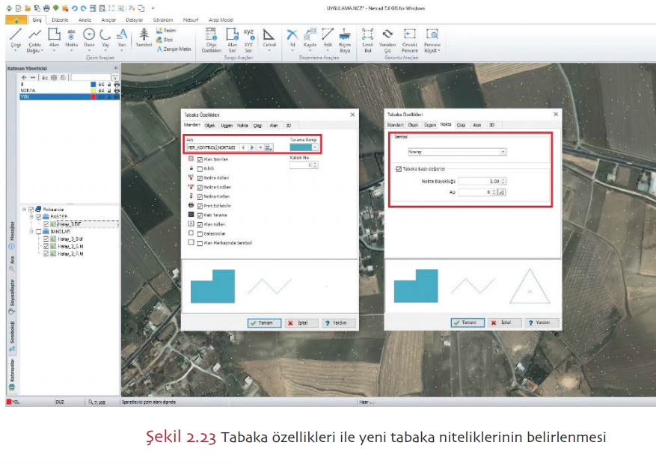Uncheck the Alan Sınırları checkbox
Screen dimensions: 656x466
coord(199,159)
